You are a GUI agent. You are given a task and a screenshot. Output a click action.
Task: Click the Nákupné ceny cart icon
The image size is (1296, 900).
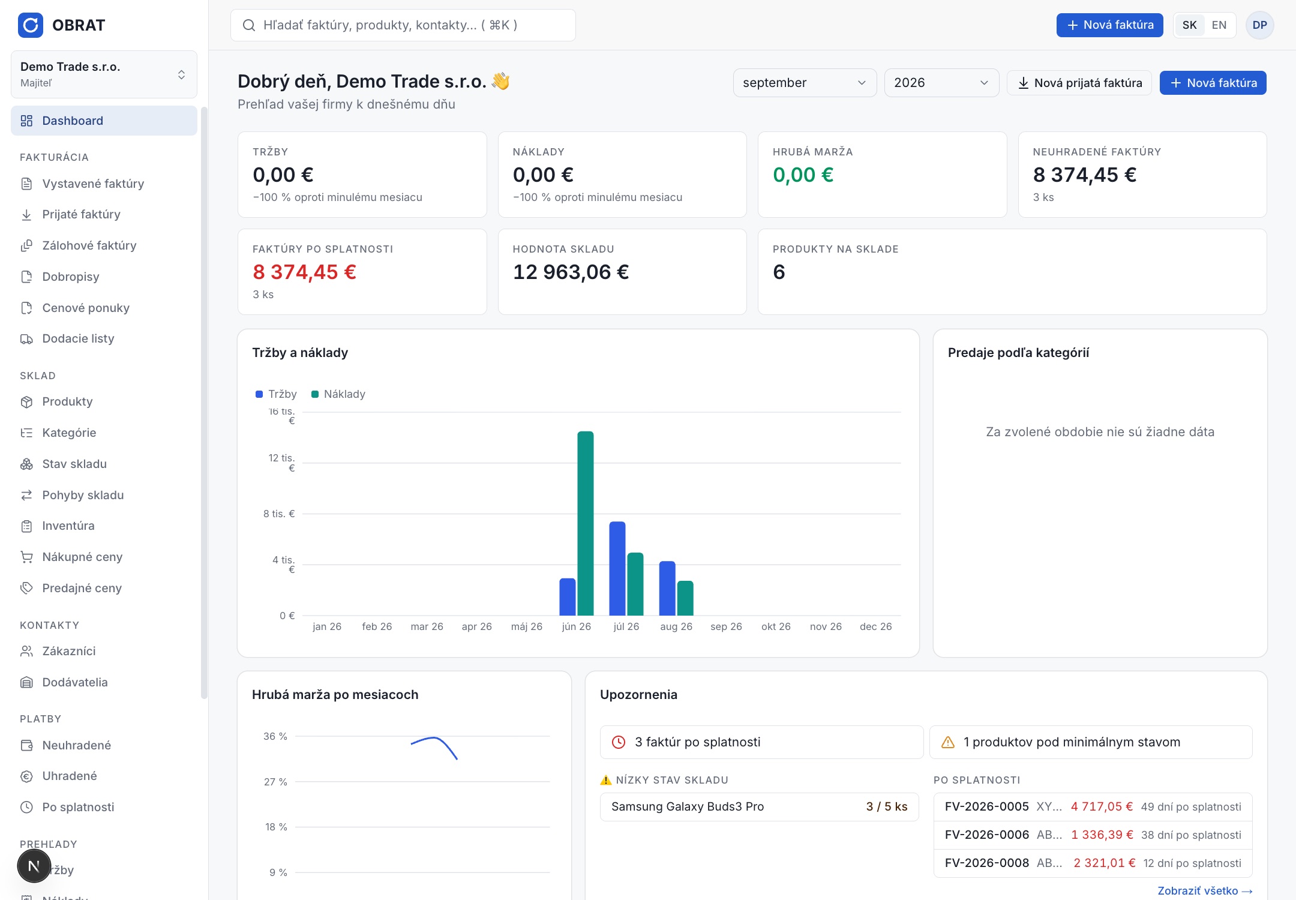(26, 557)
